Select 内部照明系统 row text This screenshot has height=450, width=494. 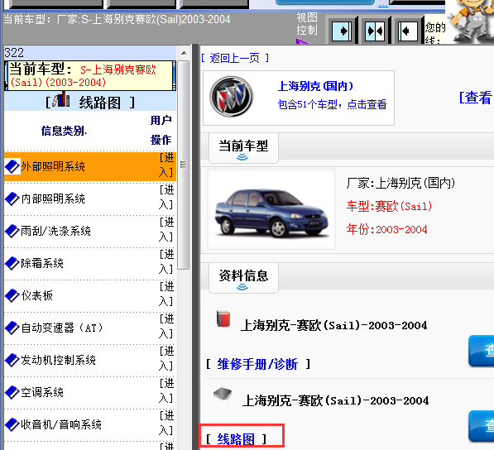coord(53,199)
